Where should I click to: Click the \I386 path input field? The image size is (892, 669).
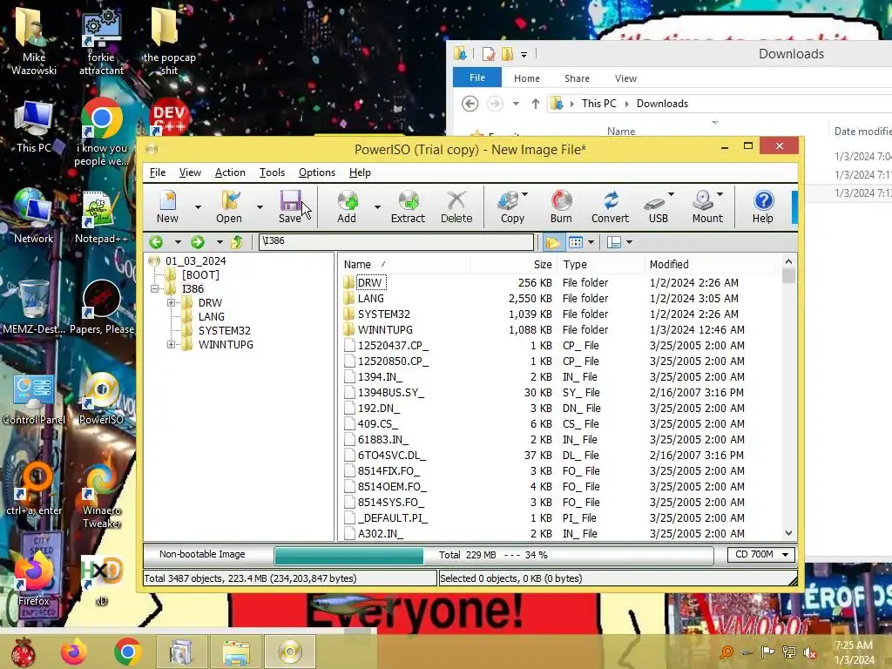coord(396,241)
